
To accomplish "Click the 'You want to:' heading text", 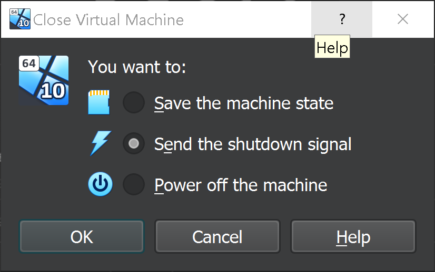I will (x=137, y=67).
